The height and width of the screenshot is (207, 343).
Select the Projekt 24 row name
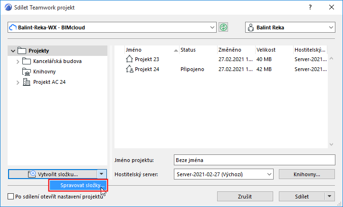pos(147,69)
